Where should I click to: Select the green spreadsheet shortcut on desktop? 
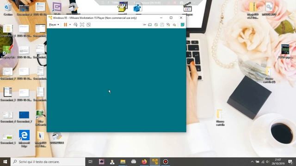tap(7, 52)
